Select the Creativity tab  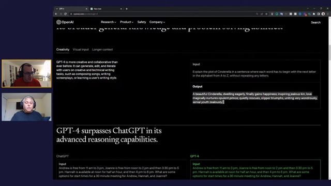point(63,50)
